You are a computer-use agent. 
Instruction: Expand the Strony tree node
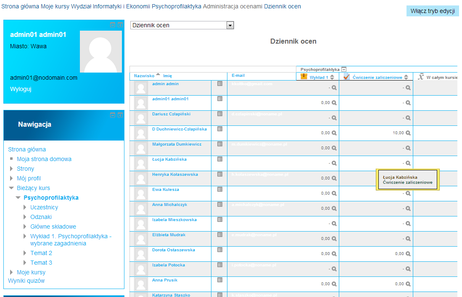point(11,169)
